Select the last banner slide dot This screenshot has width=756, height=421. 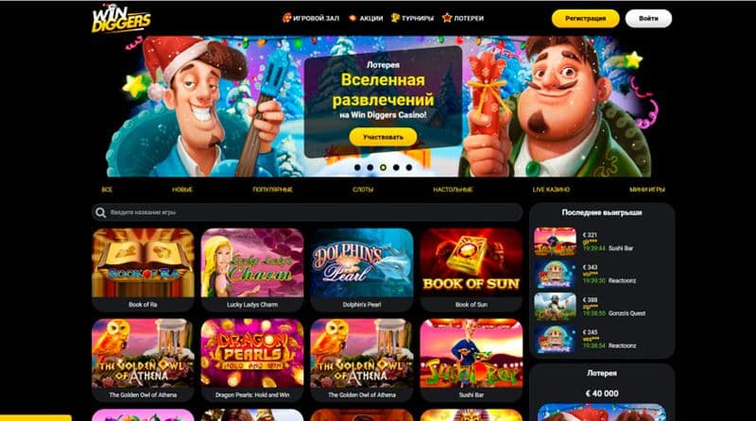[409, 168]
